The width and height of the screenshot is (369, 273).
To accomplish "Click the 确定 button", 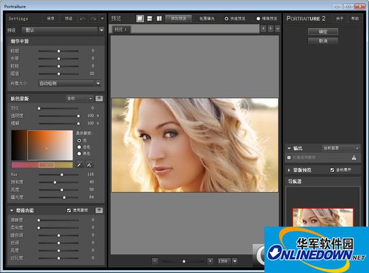I will coord(323,31).
